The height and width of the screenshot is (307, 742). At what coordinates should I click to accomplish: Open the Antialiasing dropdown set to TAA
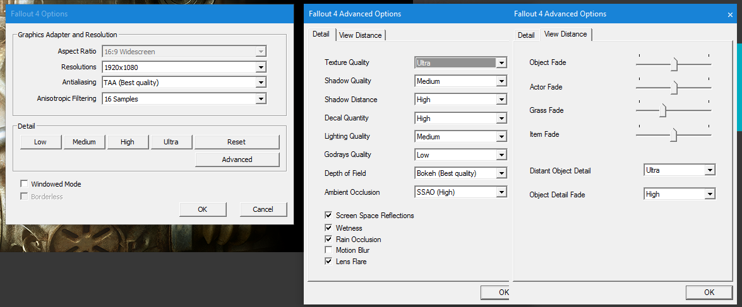click(x=184, y=83)
